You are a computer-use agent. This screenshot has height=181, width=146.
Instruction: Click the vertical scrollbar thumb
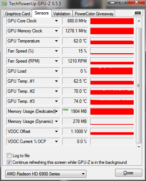point(139,86)
